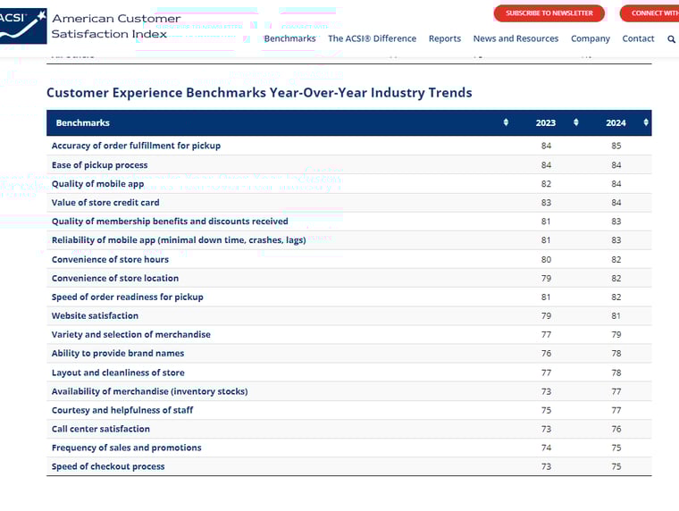The width and height of the screenshot is (679, 511).
Task: Click 2024 score for Website satisfaction
Action: point(616,315)
